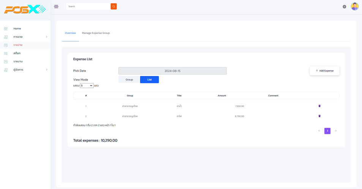Viewport: 362px width, 189px height.
Task: Open the globe language selector
Action: pyautogui.click(x=345, y=6)
